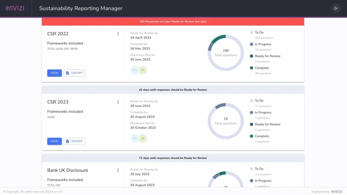
Task: Click the '19 April 2023' review date
Action: 141,38
